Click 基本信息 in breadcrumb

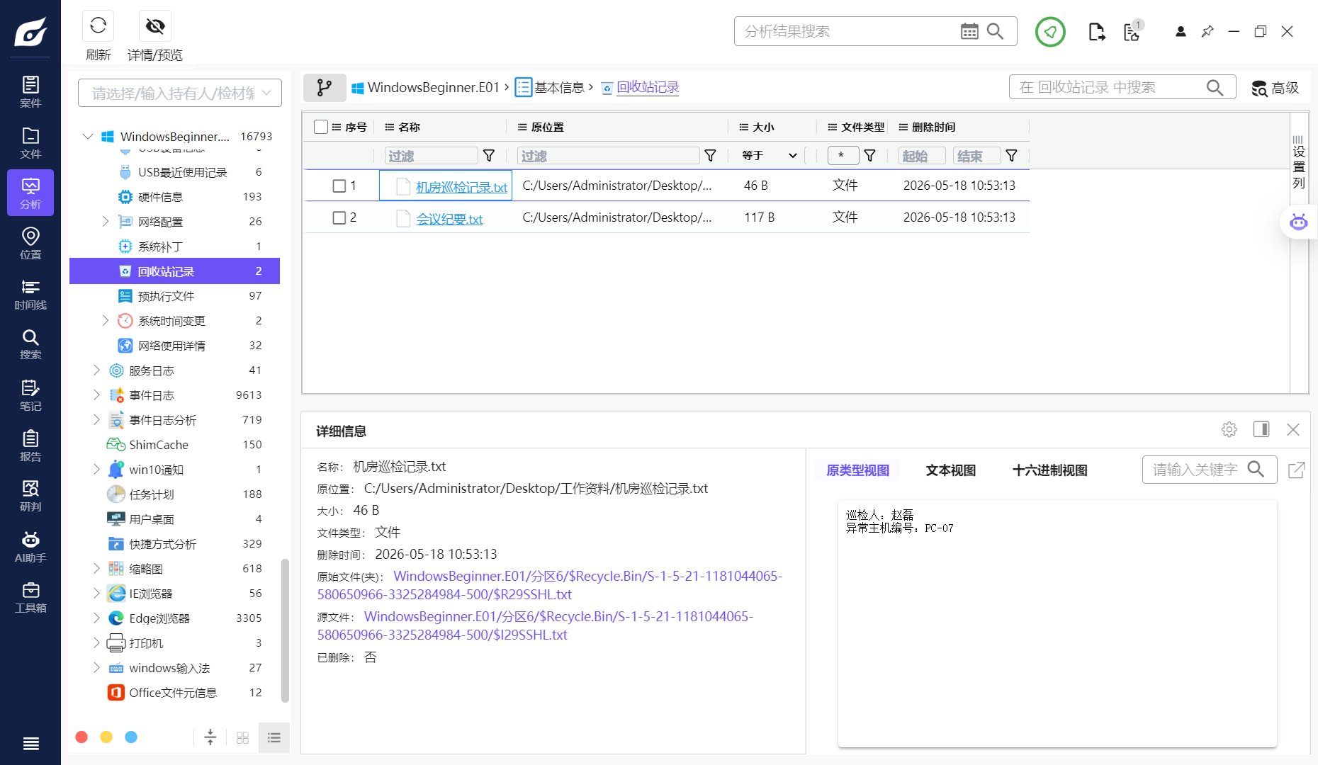559,87
